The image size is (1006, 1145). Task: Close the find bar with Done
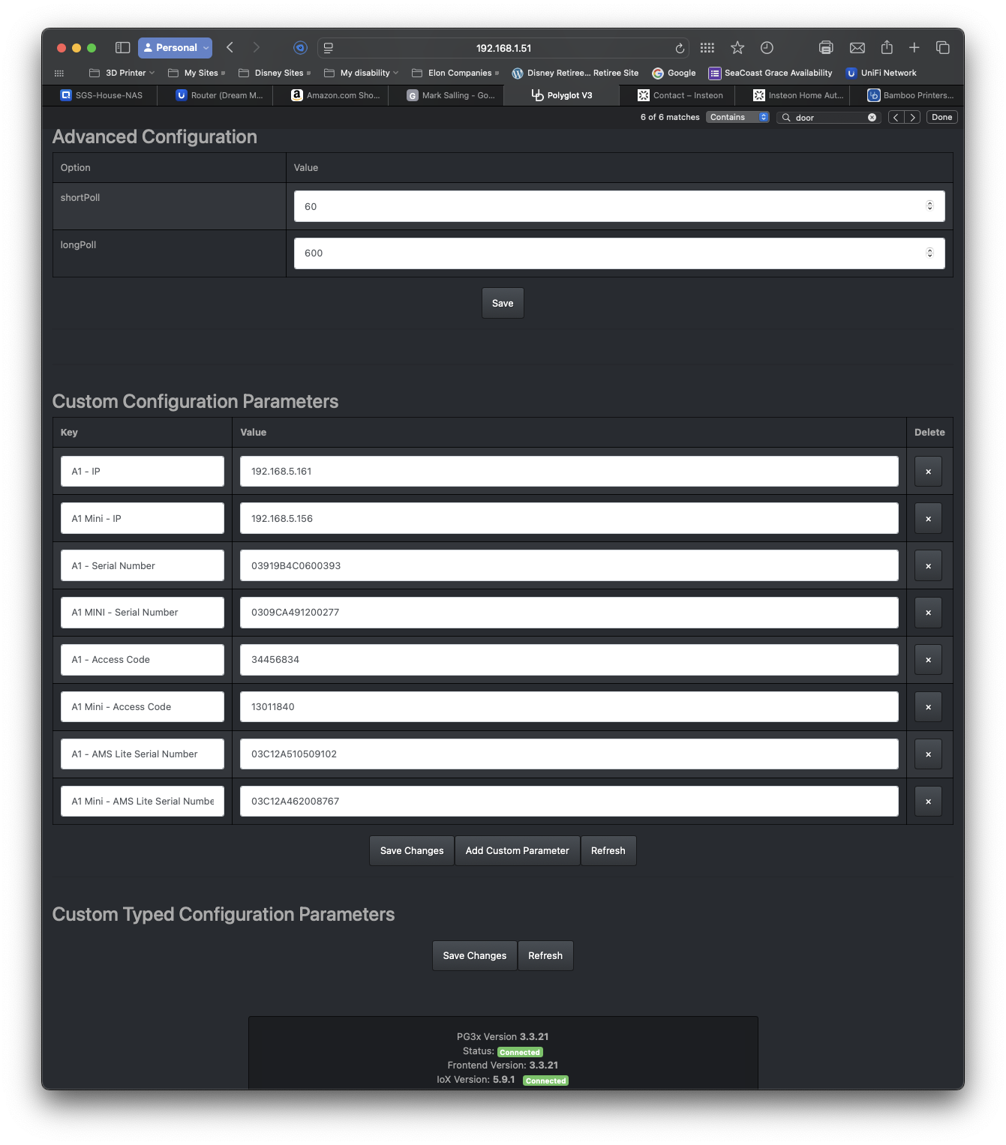pos(942,117)
